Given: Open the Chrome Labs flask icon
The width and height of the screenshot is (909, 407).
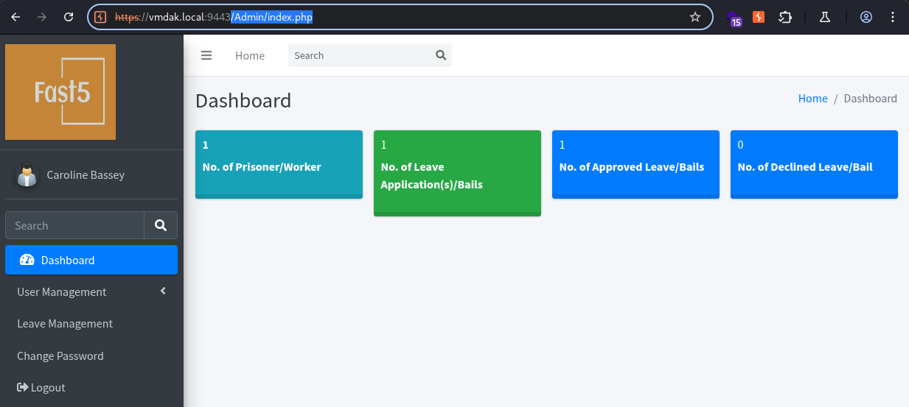Looking at the screenshot, I should (825, 17).
